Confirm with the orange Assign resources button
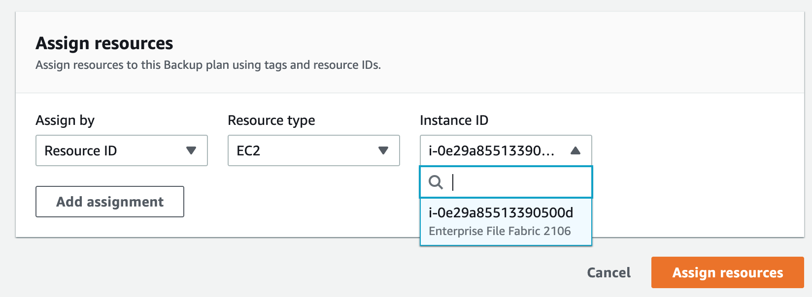Image resolution: width=812 pixels, height=297 pixels. pos(727,272)
